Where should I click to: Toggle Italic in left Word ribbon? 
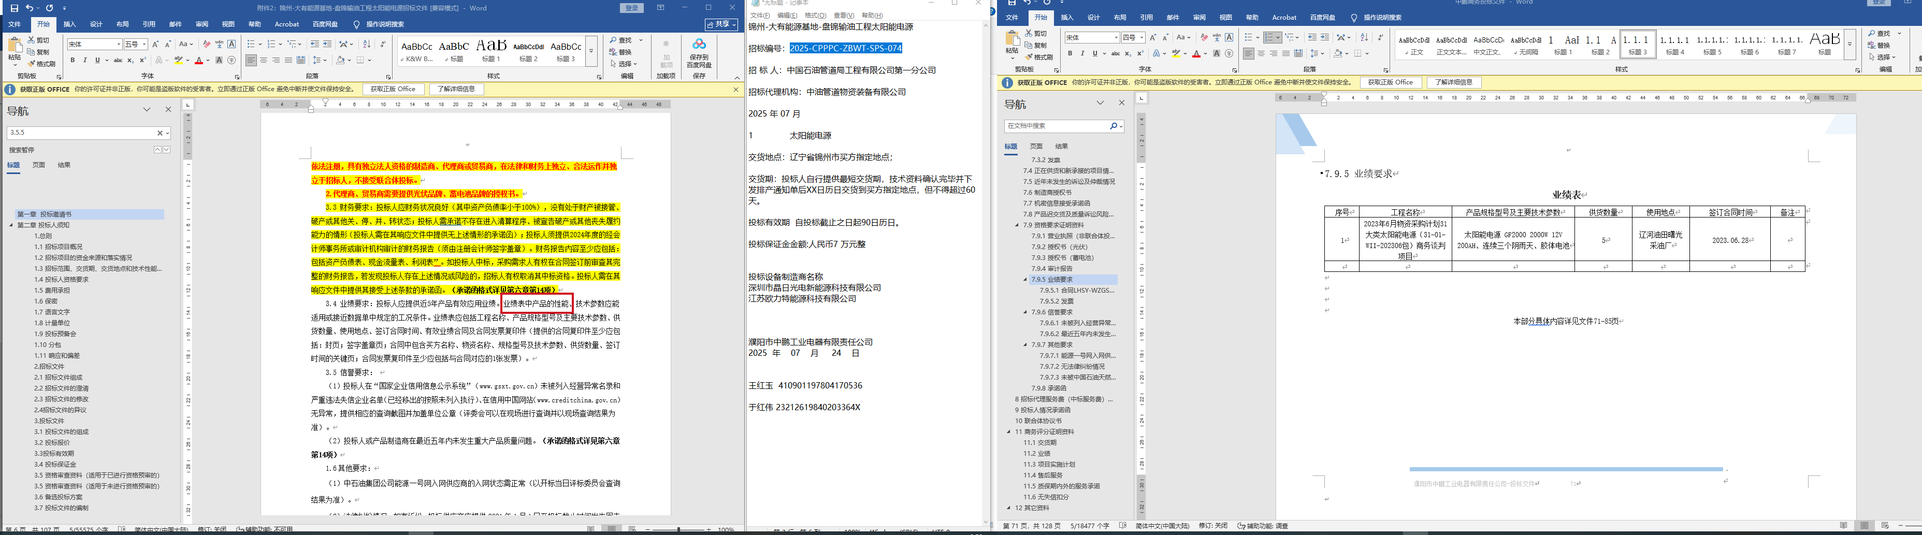[x=85, y=61]
